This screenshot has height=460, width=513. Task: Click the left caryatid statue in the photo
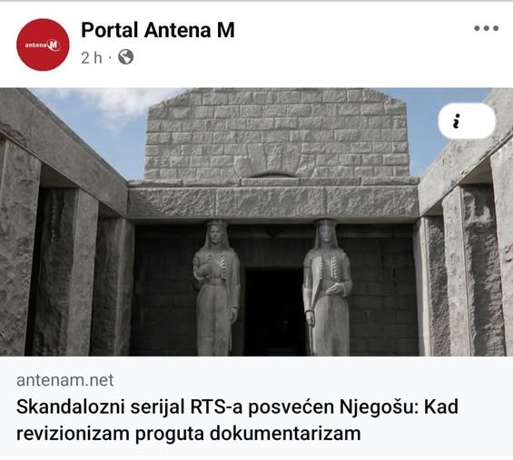[216, 288]
